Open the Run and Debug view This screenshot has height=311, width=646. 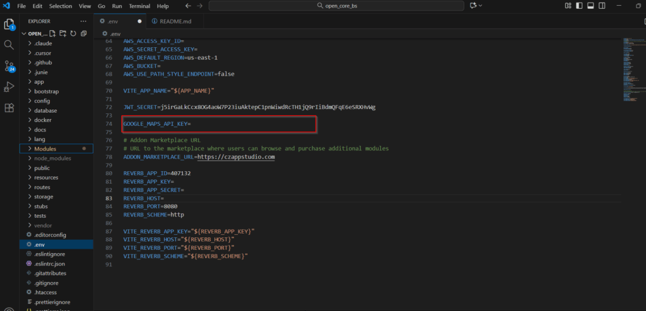(9, 86)
